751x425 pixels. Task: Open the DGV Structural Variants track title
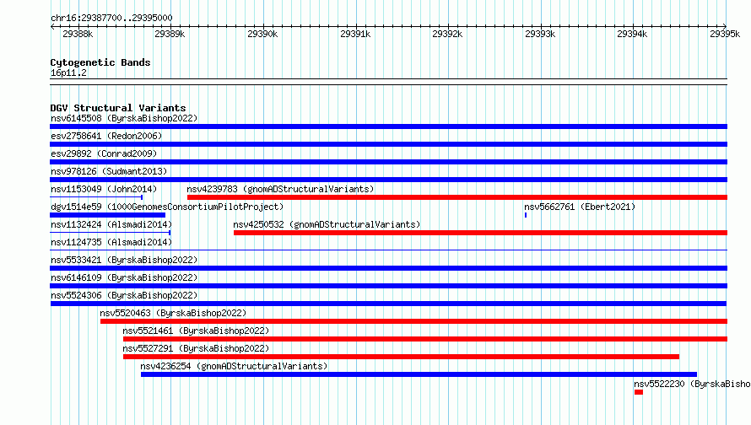(x=118, y=108)
